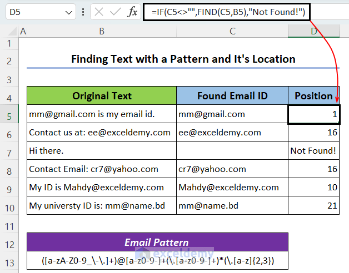
Task: Click the Enter checkmark formula button
Action: pos(115,12)
